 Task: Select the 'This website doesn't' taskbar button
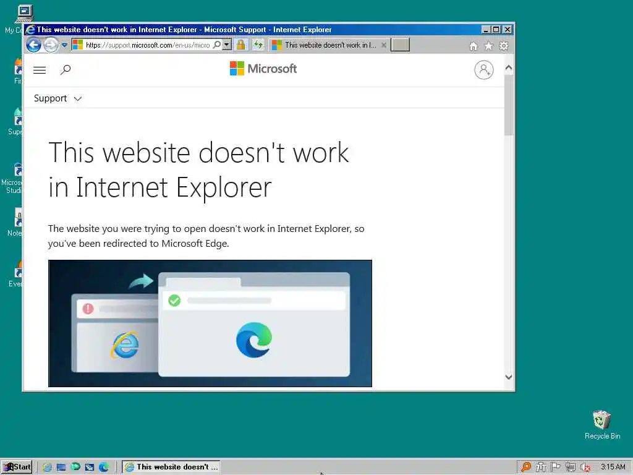click(x=171, y=467)
